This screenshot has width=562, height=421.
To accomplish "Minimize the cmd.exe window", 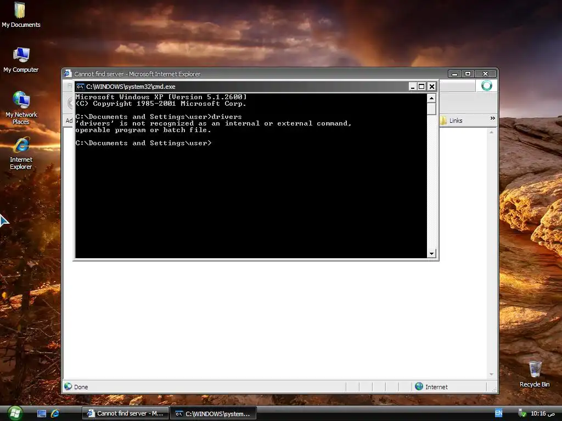I will pos(413,87).
